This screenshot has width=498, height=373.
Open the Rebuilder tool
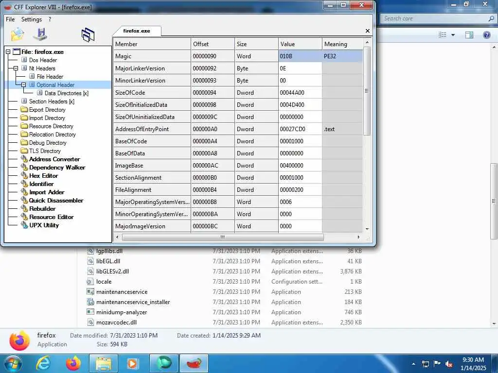42,209
